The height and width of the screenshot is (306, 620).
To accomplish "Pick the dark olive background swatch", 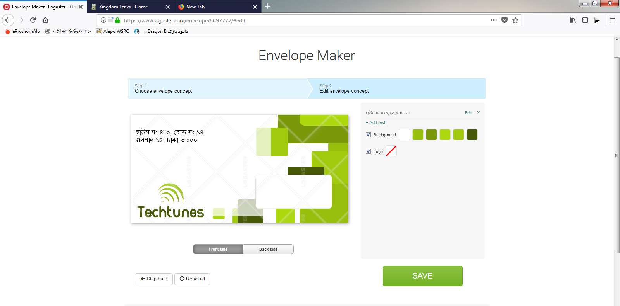I will click(x=472, y=134).
